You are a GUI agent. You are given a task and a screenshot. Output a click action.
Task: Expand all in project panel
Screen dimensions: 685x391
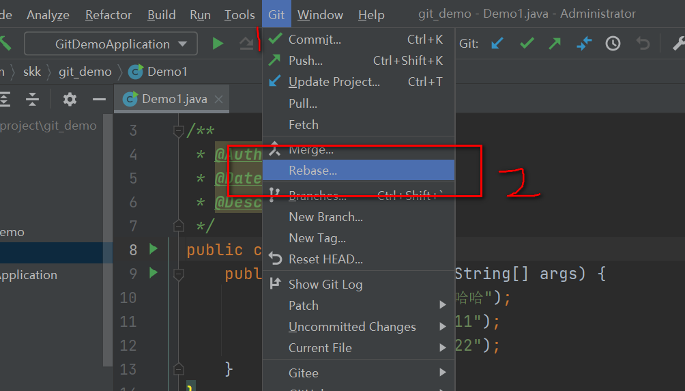click(x=5, y=99)
